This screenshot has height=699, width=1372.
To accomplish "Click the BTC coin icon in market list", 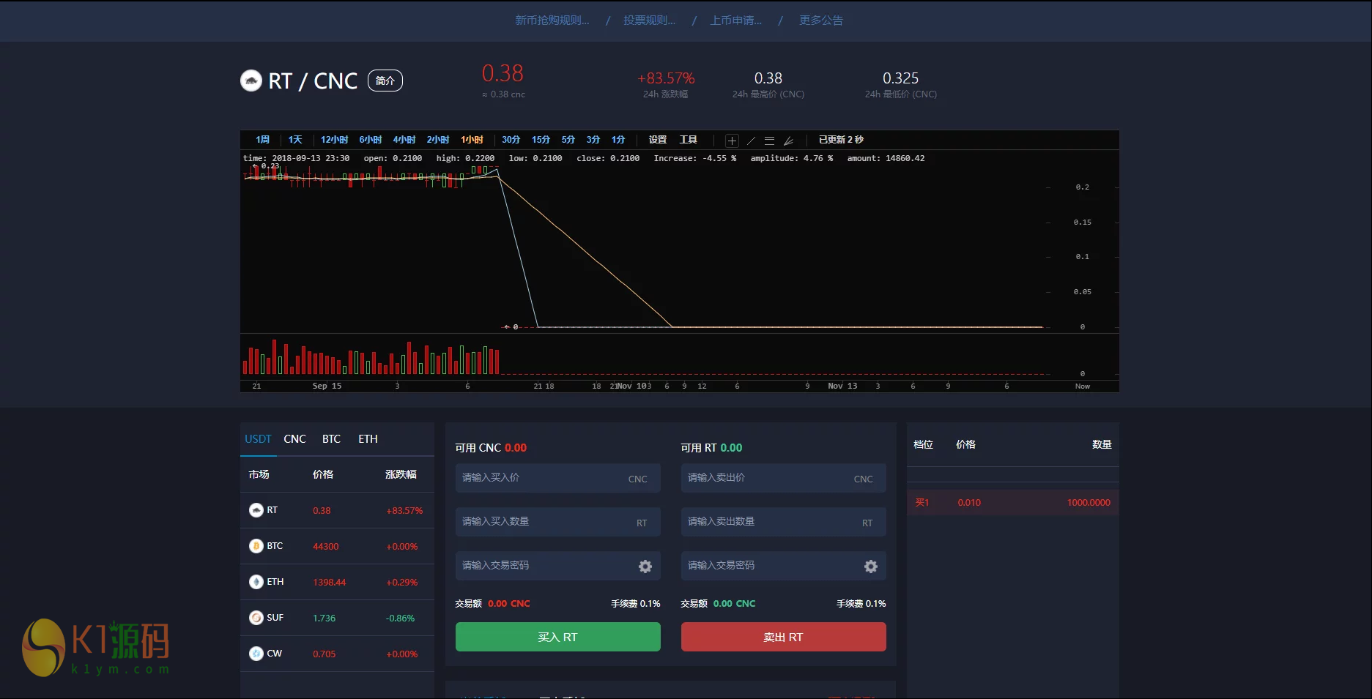I will (256, 546).
